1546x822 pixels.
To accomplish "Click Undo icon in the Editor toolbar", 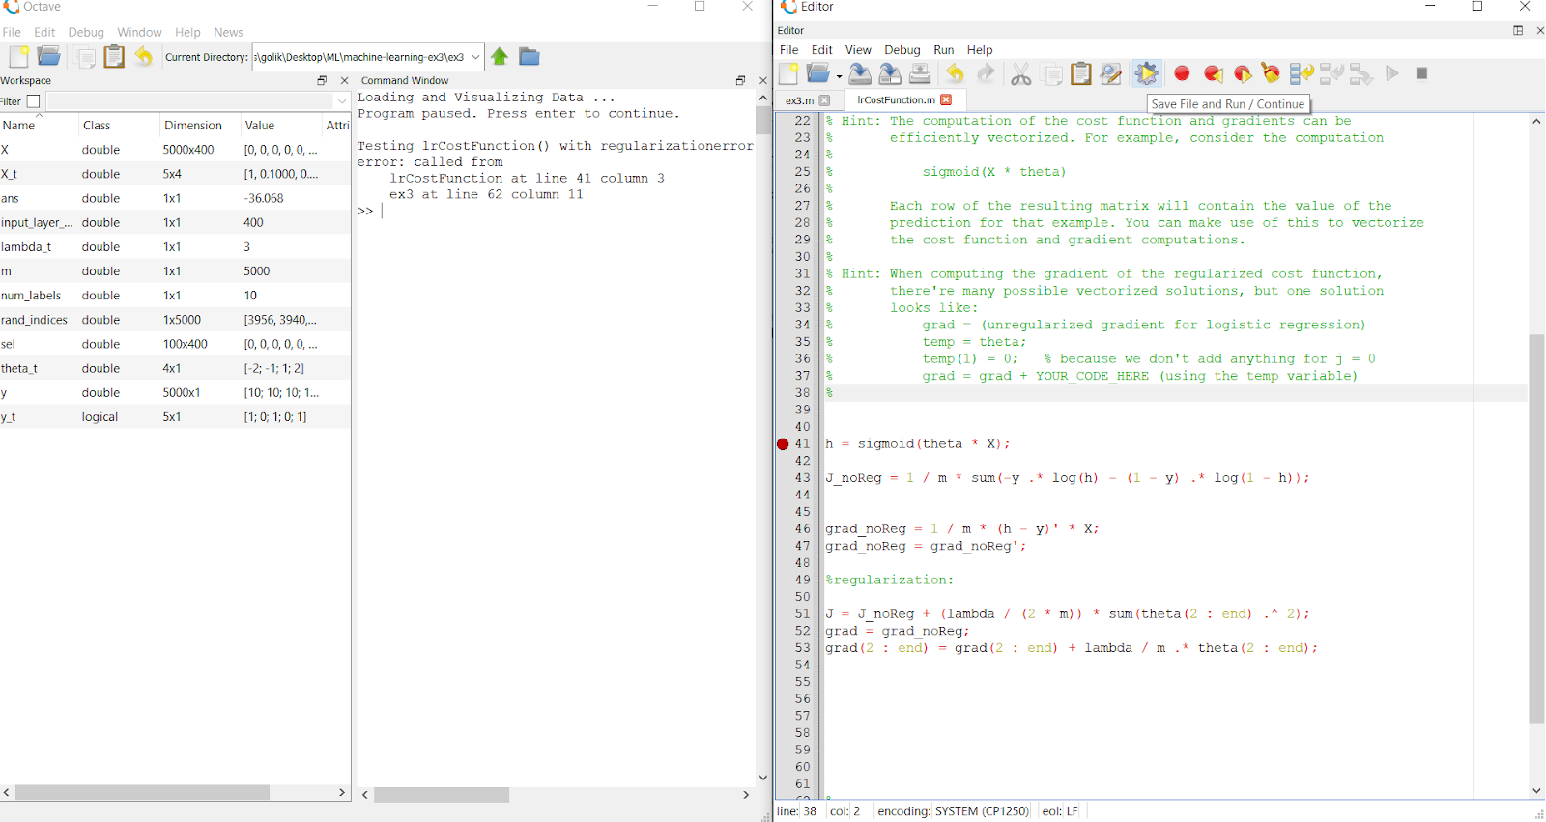I will point(955,73).
